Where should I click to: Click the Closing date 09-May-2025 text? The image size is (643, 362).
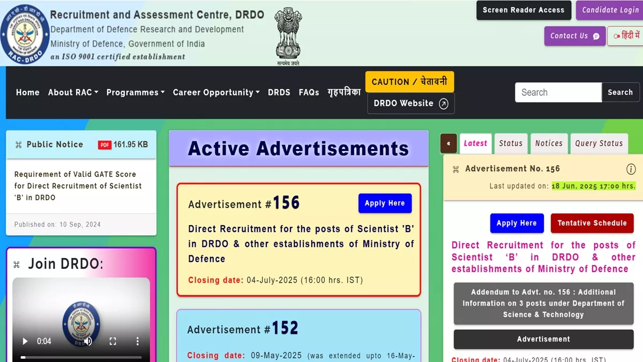301,356
